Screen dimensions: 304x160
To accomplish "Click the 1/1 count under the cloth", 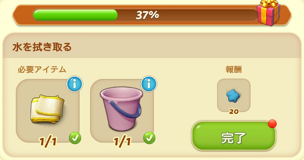I will (48, 142).
